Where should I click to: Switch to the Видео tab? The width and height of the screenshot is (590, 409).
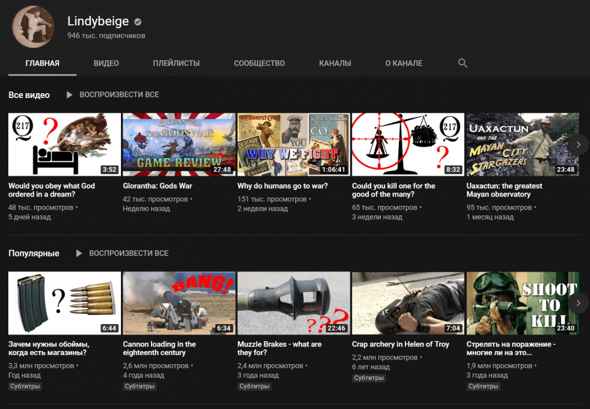tap(106, 63)
